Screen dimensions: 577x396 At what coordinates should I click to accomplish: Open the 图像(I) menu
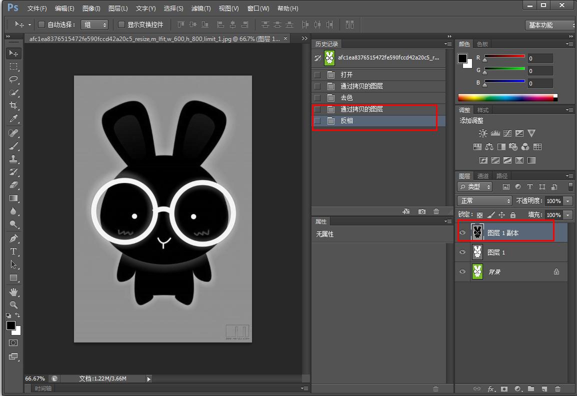(x=91, y=8)
